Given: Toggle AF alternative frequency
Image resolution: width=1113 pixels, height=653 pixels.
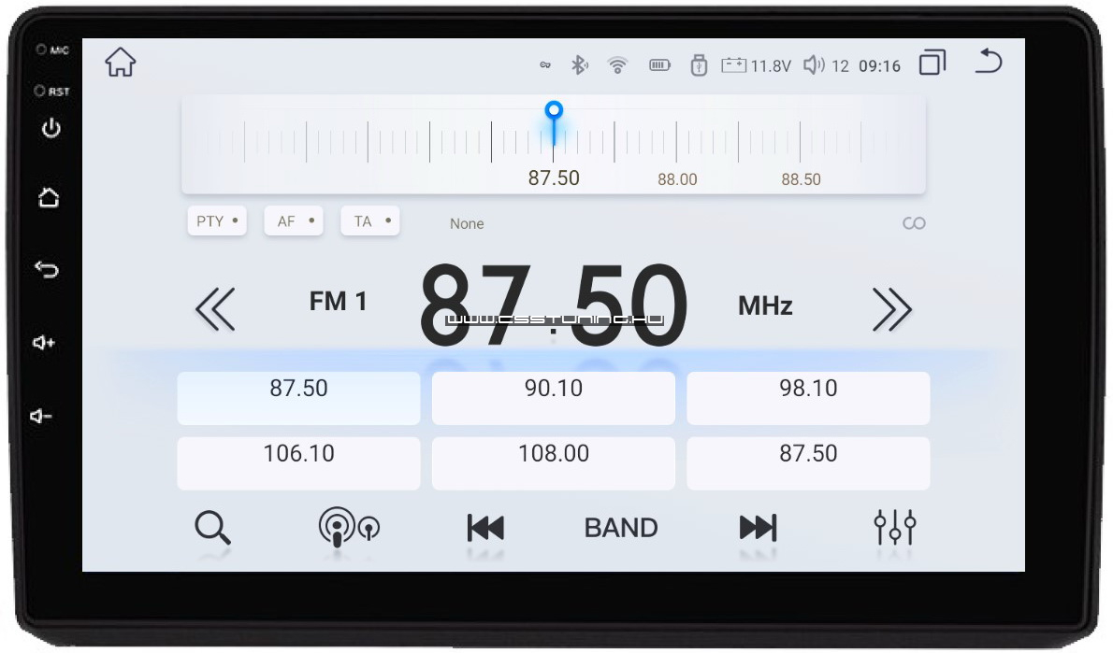Looking at the screenshot, I should (x=294, y=221).
